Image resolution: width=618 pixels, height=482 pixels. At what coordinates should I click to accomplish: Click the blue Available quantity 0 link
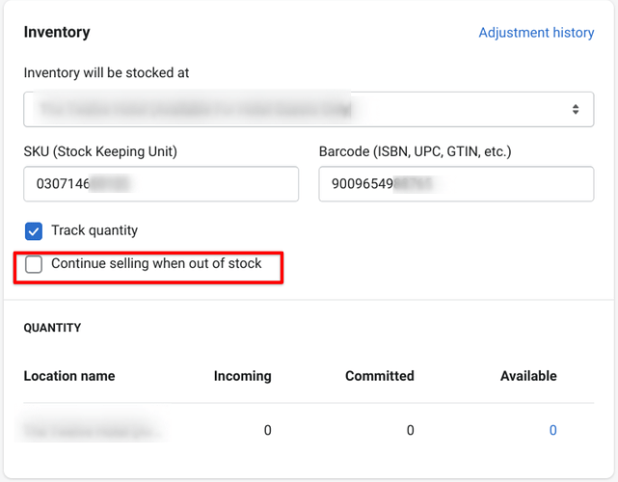552,430
